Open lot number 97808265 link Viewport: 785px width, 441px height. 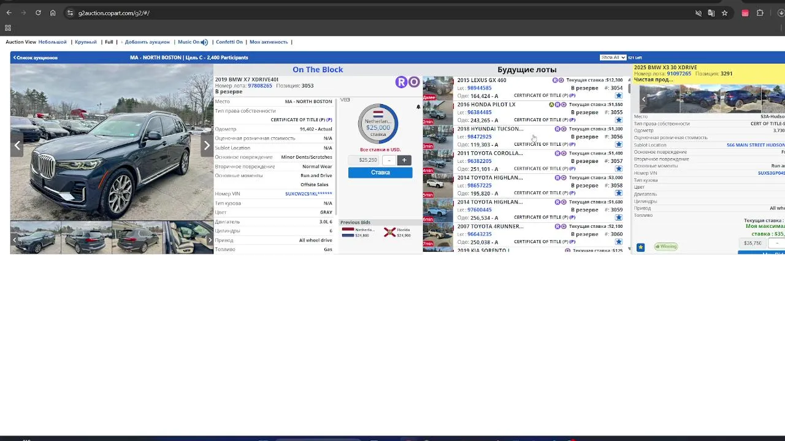260,86
